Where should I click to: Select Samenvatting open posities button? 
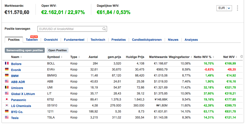[25, 50]
